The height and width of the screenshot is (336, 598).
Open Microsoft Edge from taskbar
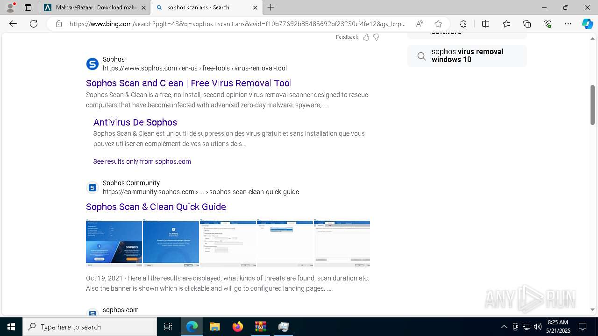[192, 327]
